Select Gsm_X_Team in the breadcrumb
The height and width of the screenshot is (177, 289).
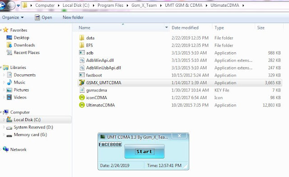coord(144,5)
